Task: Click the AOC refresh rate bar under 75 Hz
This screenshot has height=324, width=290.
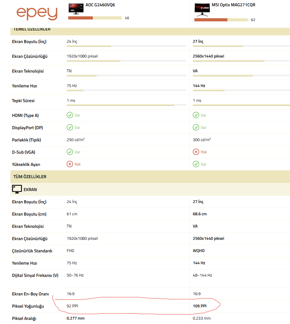Action: coord(126,91)
